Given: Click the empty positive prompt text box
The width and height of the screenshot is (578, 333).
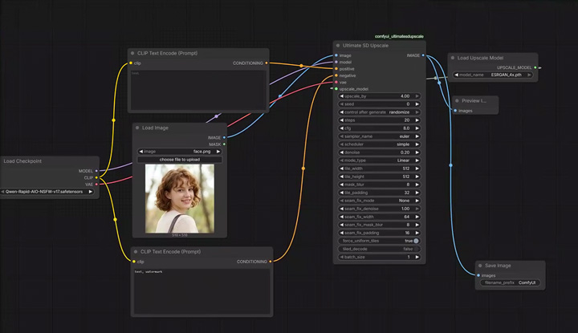Looking at the screenshot, I should pyautogui.click(x=198, y=90).
